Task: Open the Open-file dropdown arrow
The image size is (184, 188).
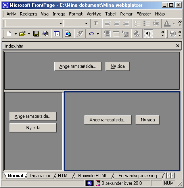Action: point(29,34)
